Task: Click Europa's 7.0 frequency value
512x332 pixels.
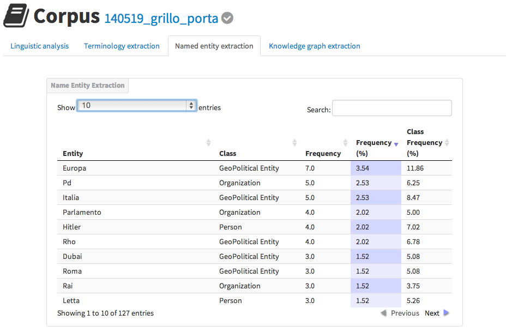Action: click(x=310, y=168)
